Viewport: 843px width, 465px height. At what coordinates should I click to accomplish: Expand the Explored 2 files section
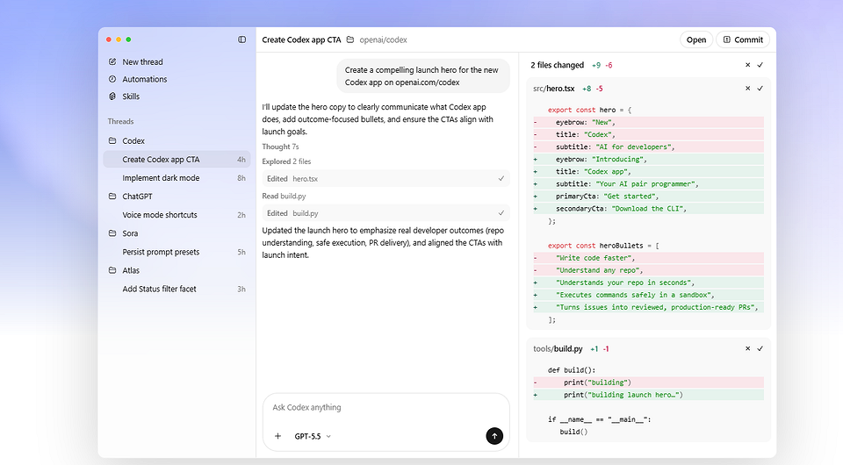(286, 161)
